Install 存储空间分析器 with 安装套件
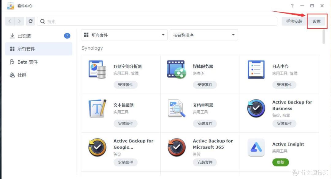The image size is (331, 179). pyautogui.click(x=126, y=85)
